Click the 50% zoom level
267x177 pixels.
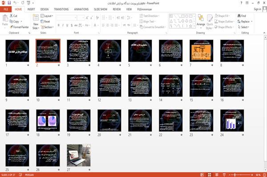click(258, 175)
